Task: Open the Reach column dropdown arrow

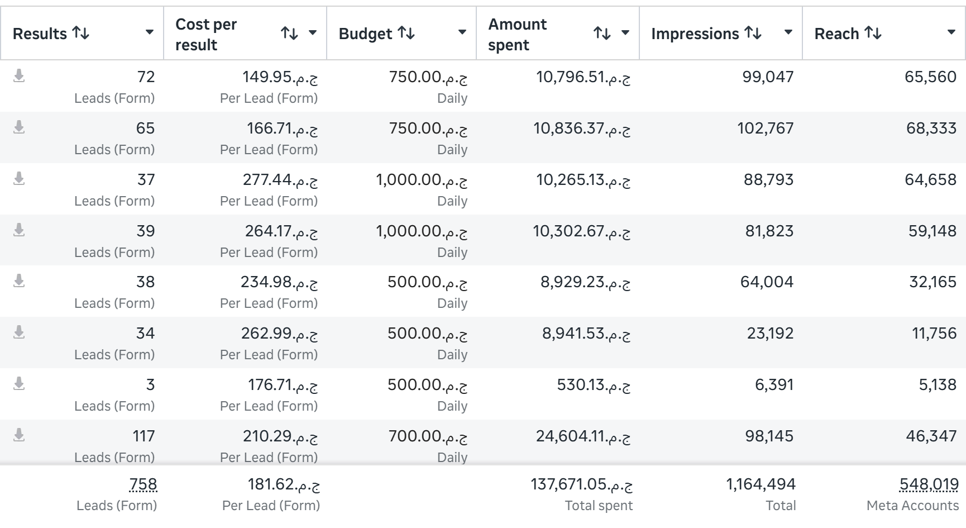Action: pos(951,32)
